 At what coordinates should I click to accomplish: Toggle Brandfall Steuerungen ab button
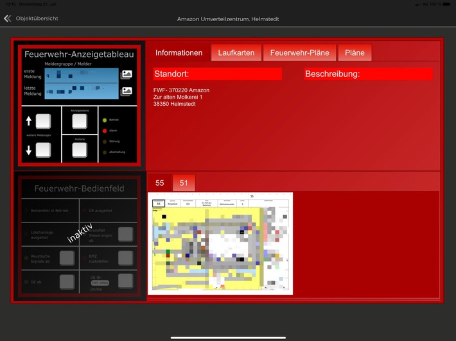[x=126, y=234]
